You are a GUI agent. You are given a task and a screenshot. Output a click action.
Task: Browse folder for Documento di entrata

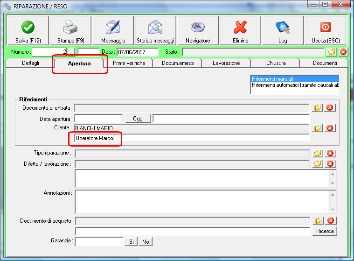[318, 107]
